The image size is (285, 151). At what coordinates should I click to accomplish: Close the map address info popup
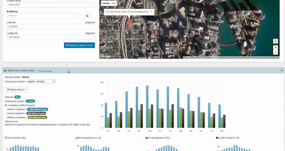point(151,12)
